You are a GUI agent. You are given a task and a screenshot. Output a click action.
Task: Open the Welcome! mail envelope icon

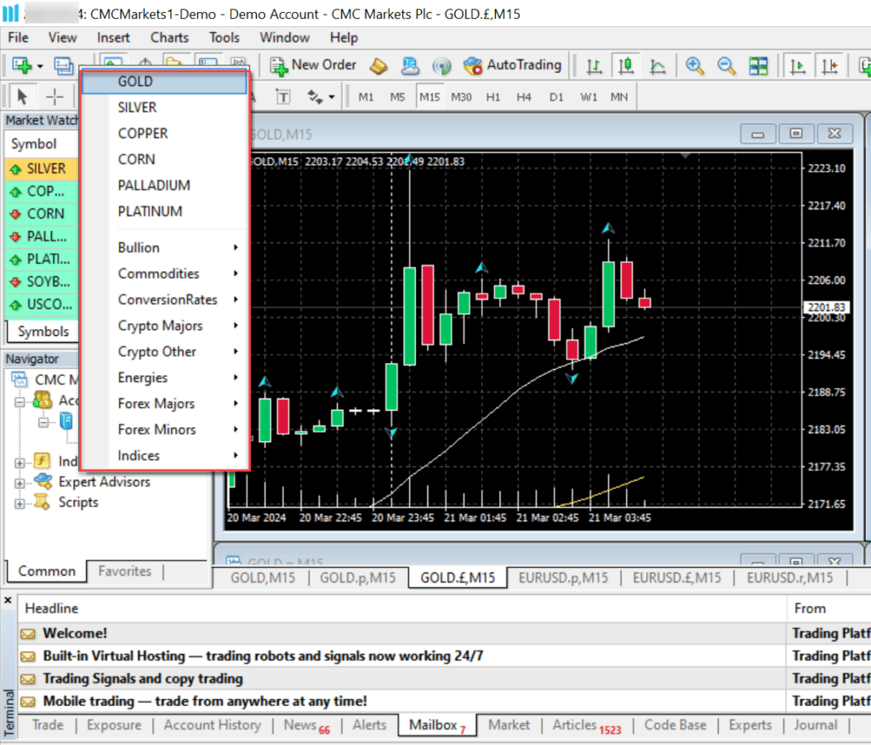28,634
